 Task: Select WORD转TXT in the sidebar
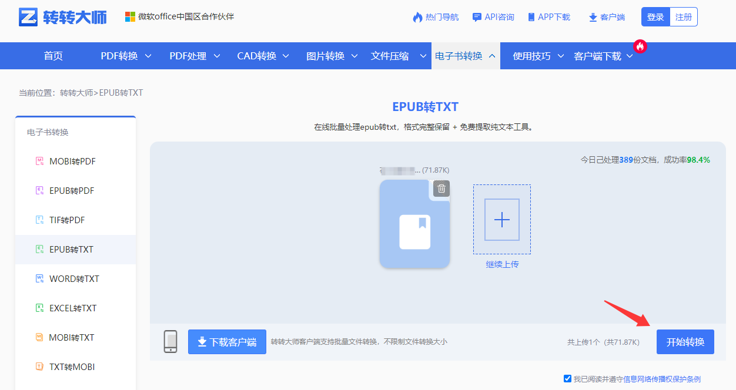74,279
